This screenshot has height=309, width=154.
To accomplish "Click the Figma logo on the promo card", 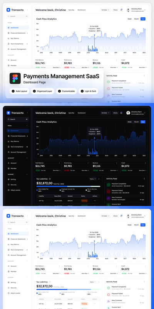I will (15, 78).
